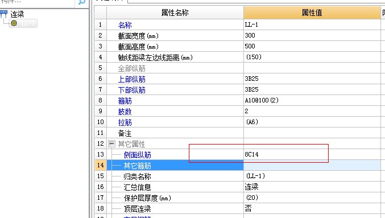Edit the cover thickness value (20)
The width and height of the screenshot is (385, 218).
pos(312,198)
